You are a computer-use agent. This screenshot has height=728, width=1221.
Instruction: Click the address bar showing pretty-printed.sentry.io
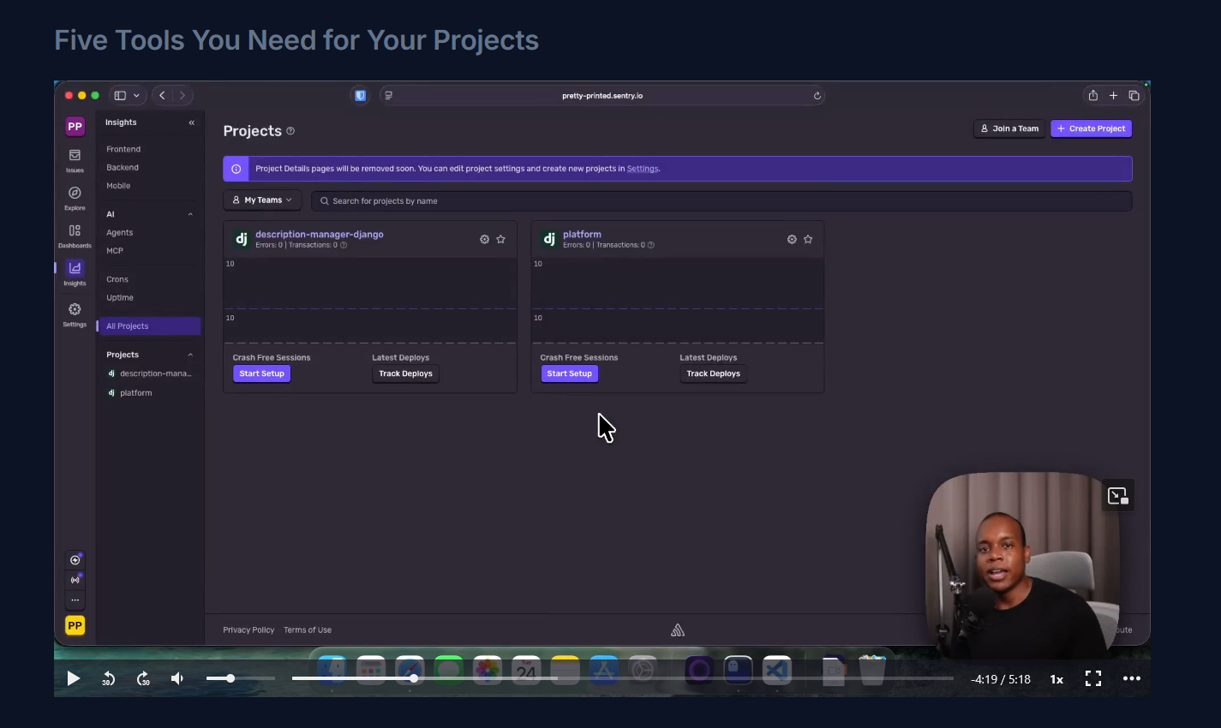(602, 95)
